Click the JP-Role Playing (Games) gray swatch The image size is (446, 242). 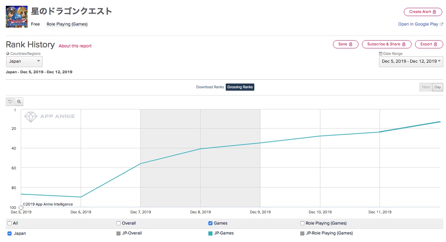(302, 233)
